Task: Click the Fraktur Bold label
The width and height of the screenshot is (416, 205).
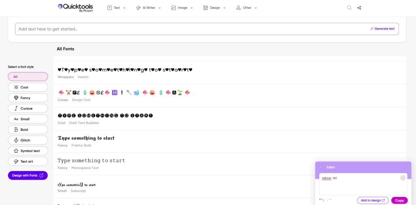Action: pyautogui.click(x=81, y=145)
